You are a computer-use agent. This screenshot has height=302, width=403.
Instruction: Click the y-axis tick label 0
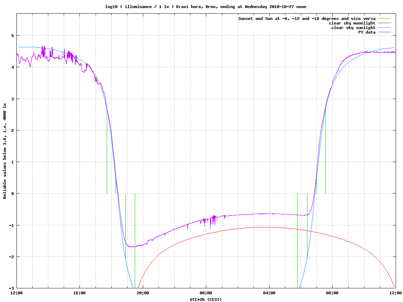[x=12, y=194]
